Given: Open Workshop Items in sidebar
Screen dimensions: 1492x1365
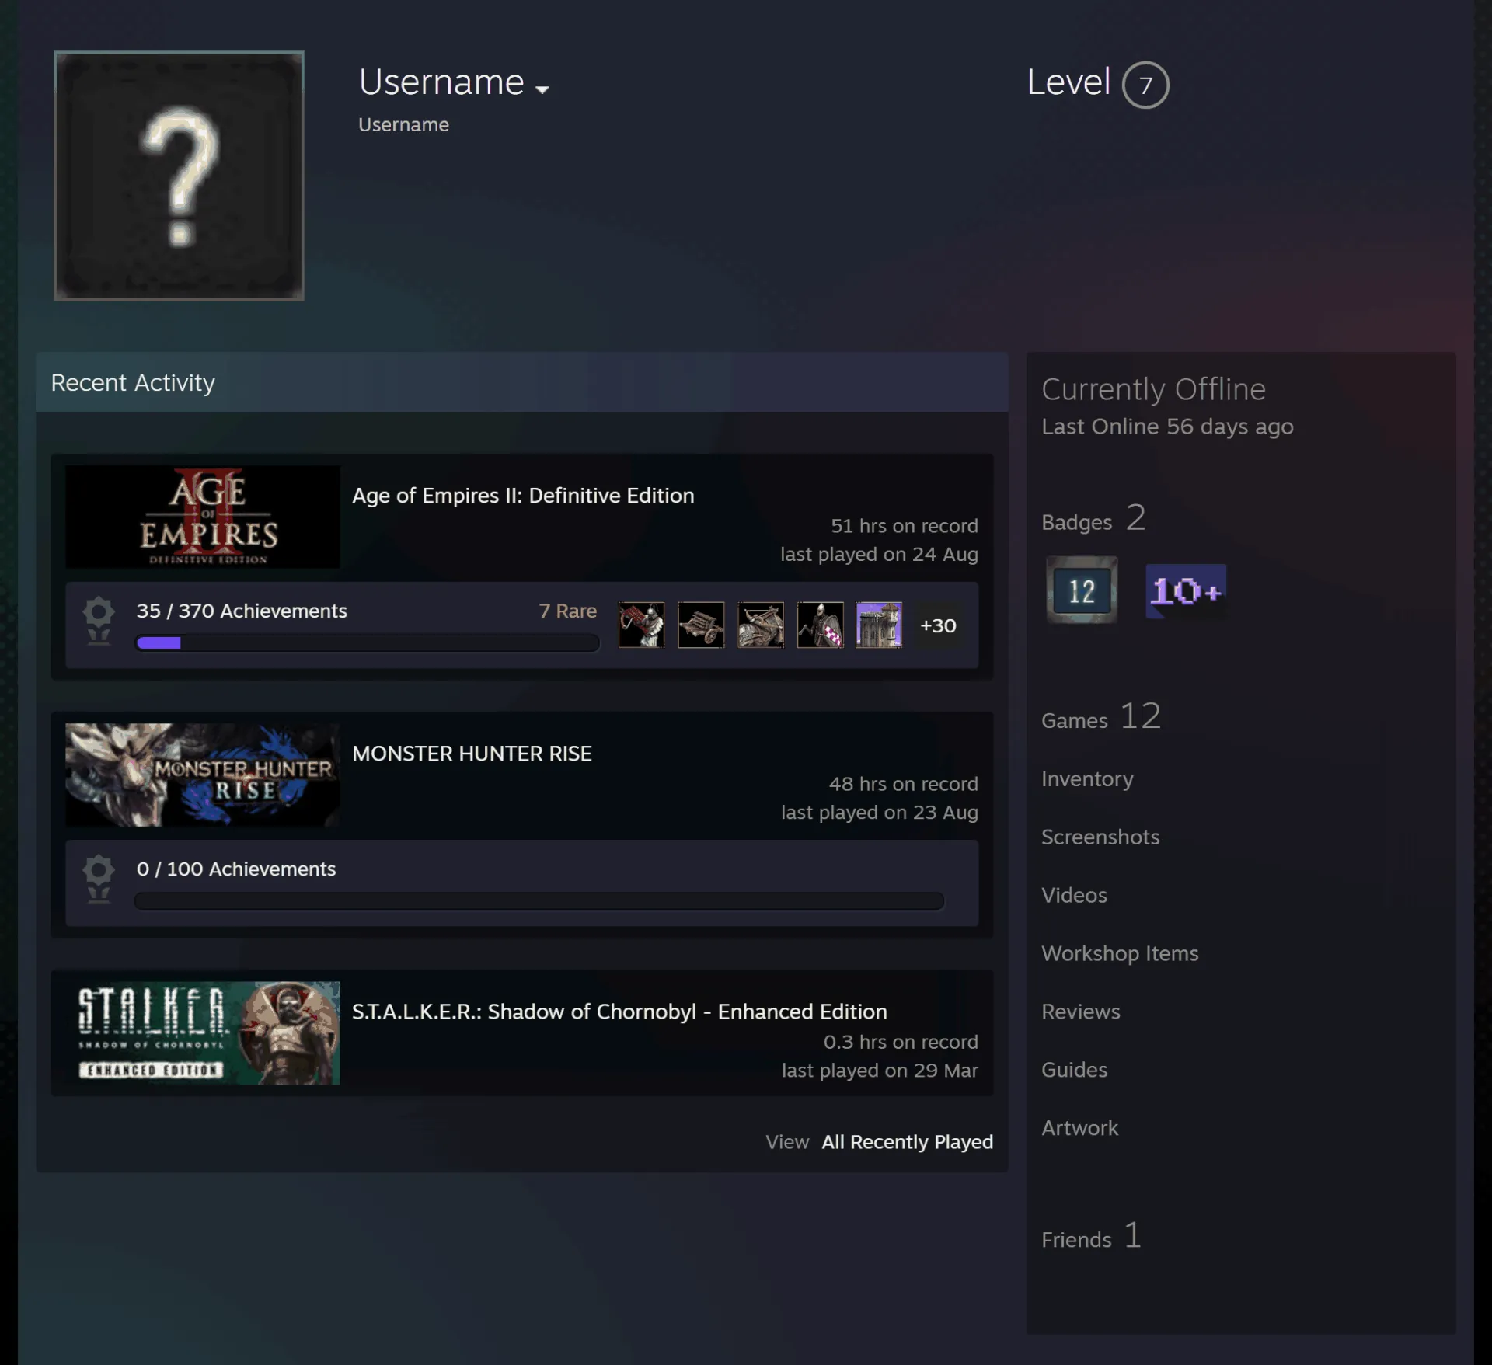Looking at the screenshot, I should pyautogui.click(x=1120, y=953).
